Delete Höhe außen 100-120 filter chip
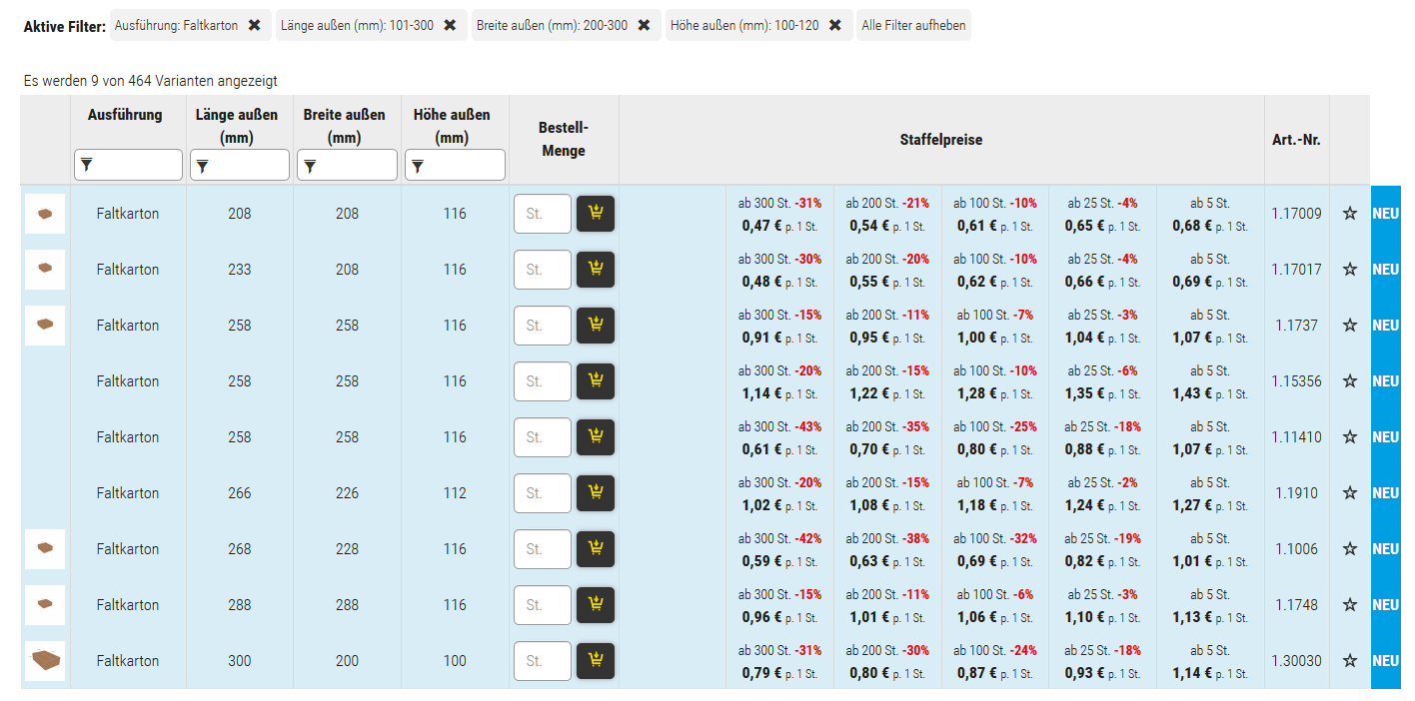This screenshot has width=1415, height=701. point(835,25)
